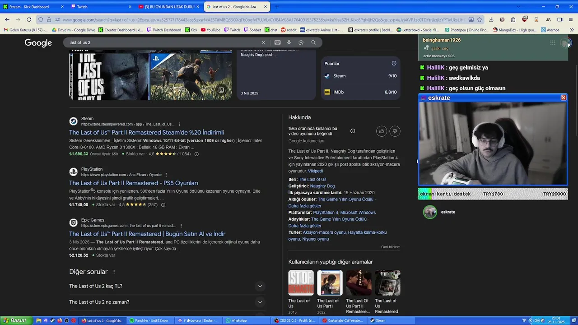Open 'The Last of Us' series link
Viewport: 578px width, 325px height.
click(x=312, y=179)
